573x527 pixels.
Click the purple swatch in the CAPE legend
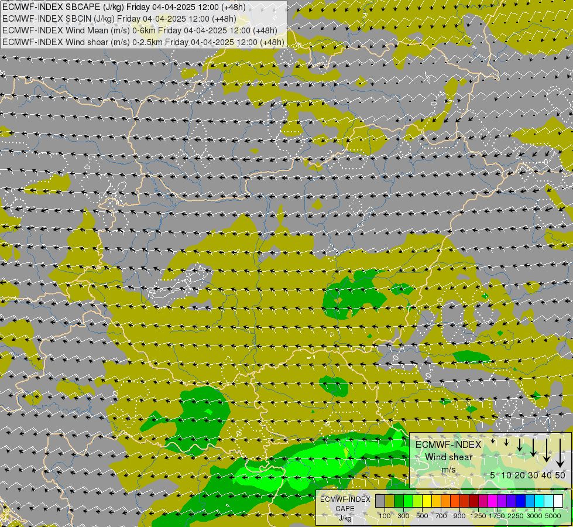(502, 501)
